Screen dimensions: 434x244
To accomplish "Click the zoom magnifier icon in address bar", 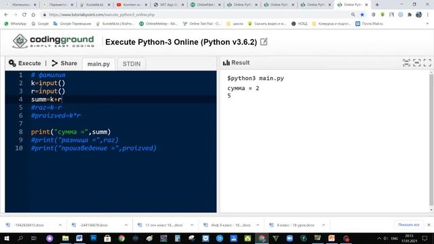I will pyautogui.click(x=353, y=15).
